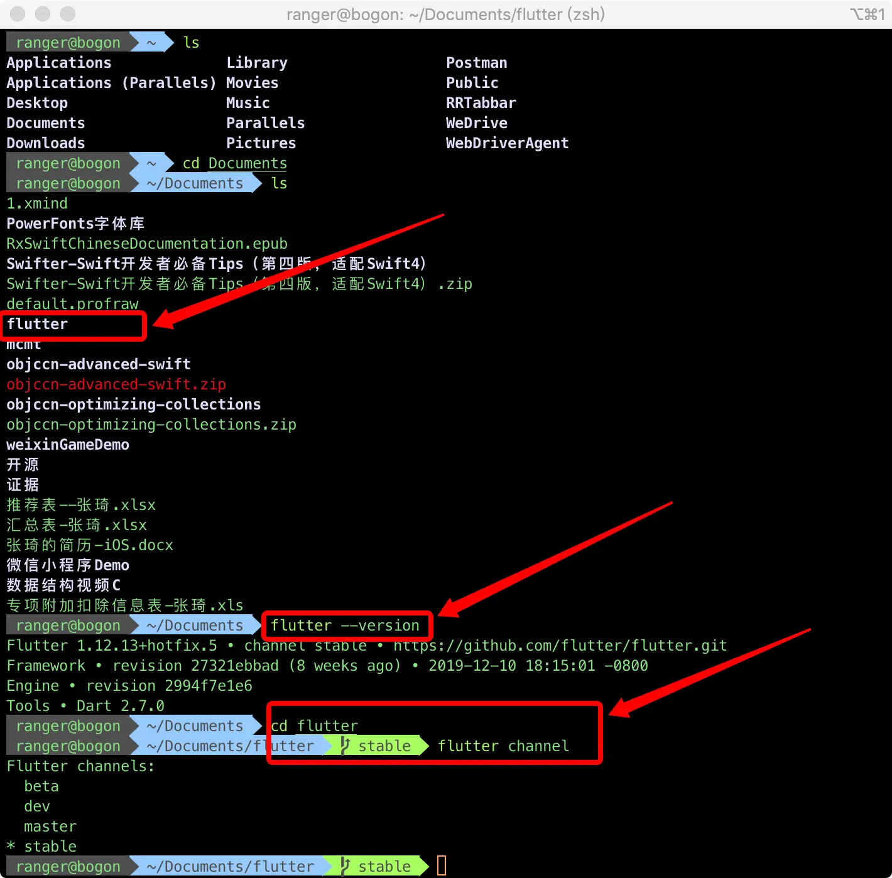Click the Swifter-Swift zip line ending in .zip
Screen dimensions: 892x878
tap(239, 284)
